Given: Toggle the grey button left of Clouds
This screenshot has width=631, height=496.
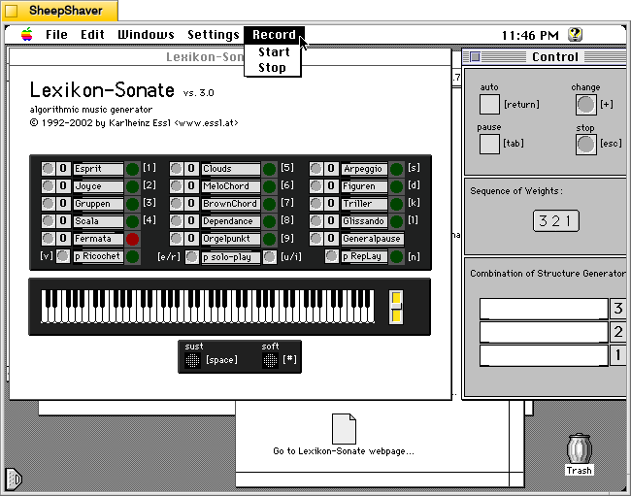Looking at the screenshot, I should [176, 169].
